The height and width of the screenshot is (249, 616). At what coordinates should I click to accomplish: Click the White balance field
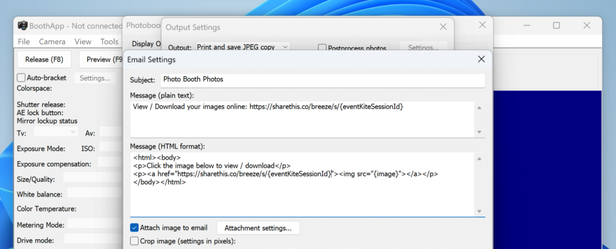pos(95,193)
